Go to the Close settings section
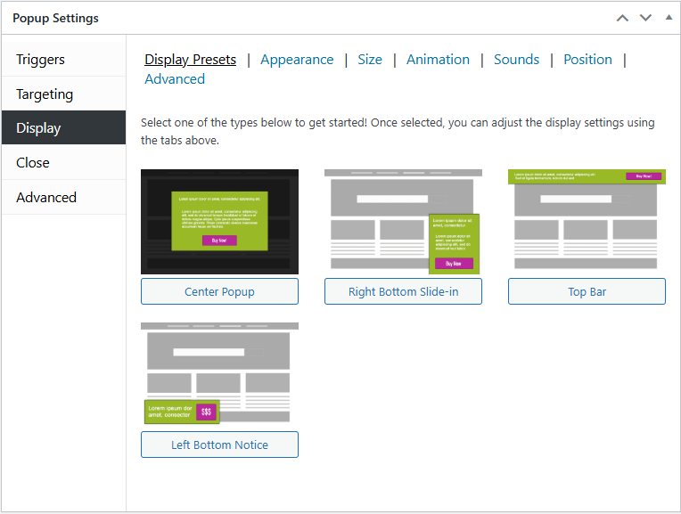This screenshot has width=681, height=514. tap(33, 163)
